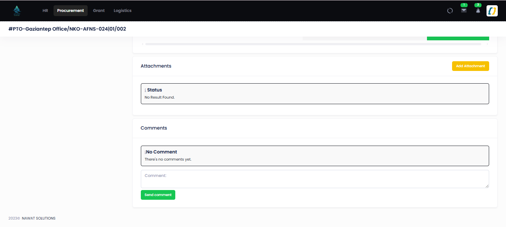Click the "No Comment" heading
This screenshot has width=506, height=227.
pos(162,152)
